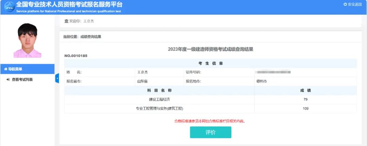Viewport: 367px width, 146px height.
Task: Click the 山东省 province cell
Action: [x=142, y=81]
